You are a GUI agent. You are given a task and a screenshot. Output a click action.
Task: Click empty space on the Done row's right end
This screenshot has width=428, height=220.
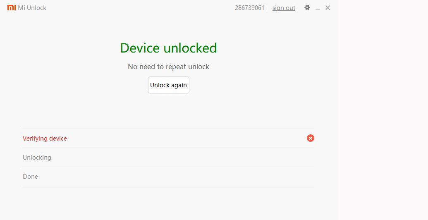pos(289,177)
